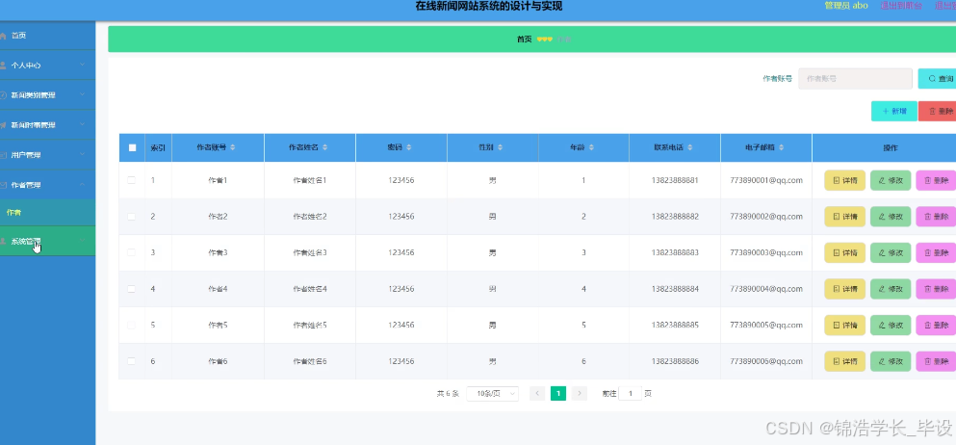
Task: Check the checkbox for row 作者6
Action: tap(131, 361)
